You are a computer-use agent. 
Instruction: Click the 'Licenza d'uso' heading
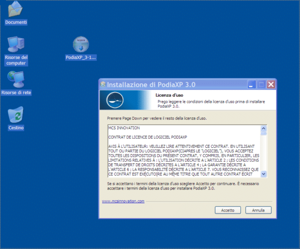click(169, 95)
